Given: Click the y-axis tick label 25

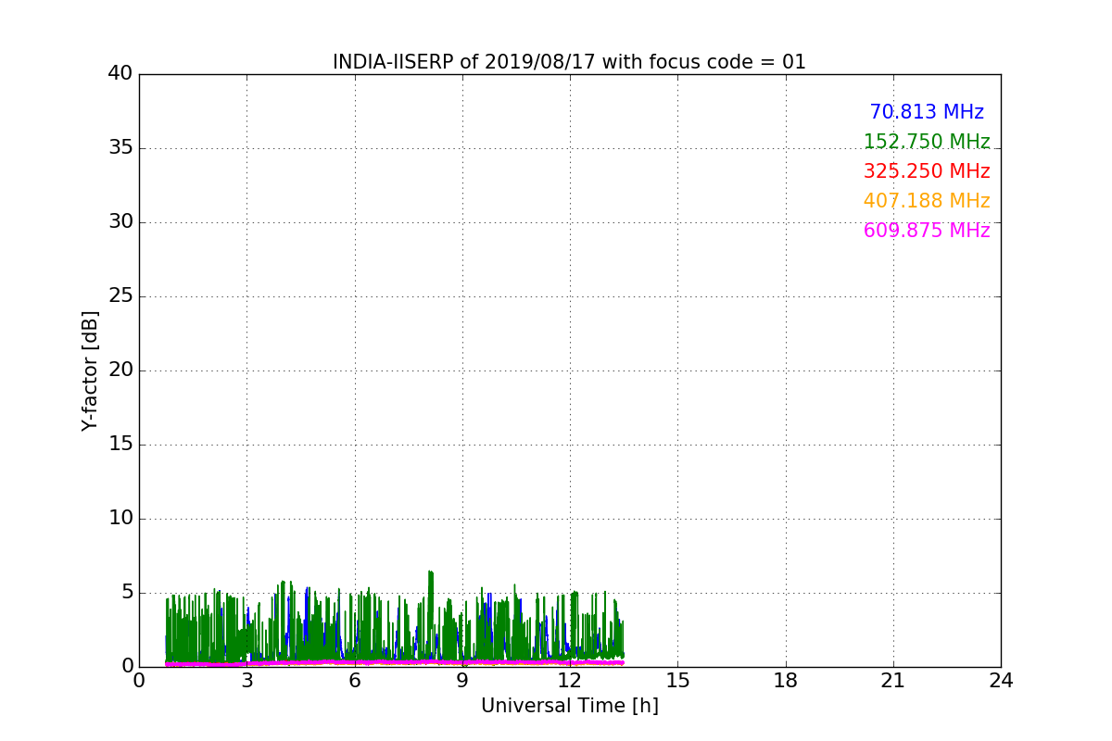Looking at the screenshot, I should [120, 296].
